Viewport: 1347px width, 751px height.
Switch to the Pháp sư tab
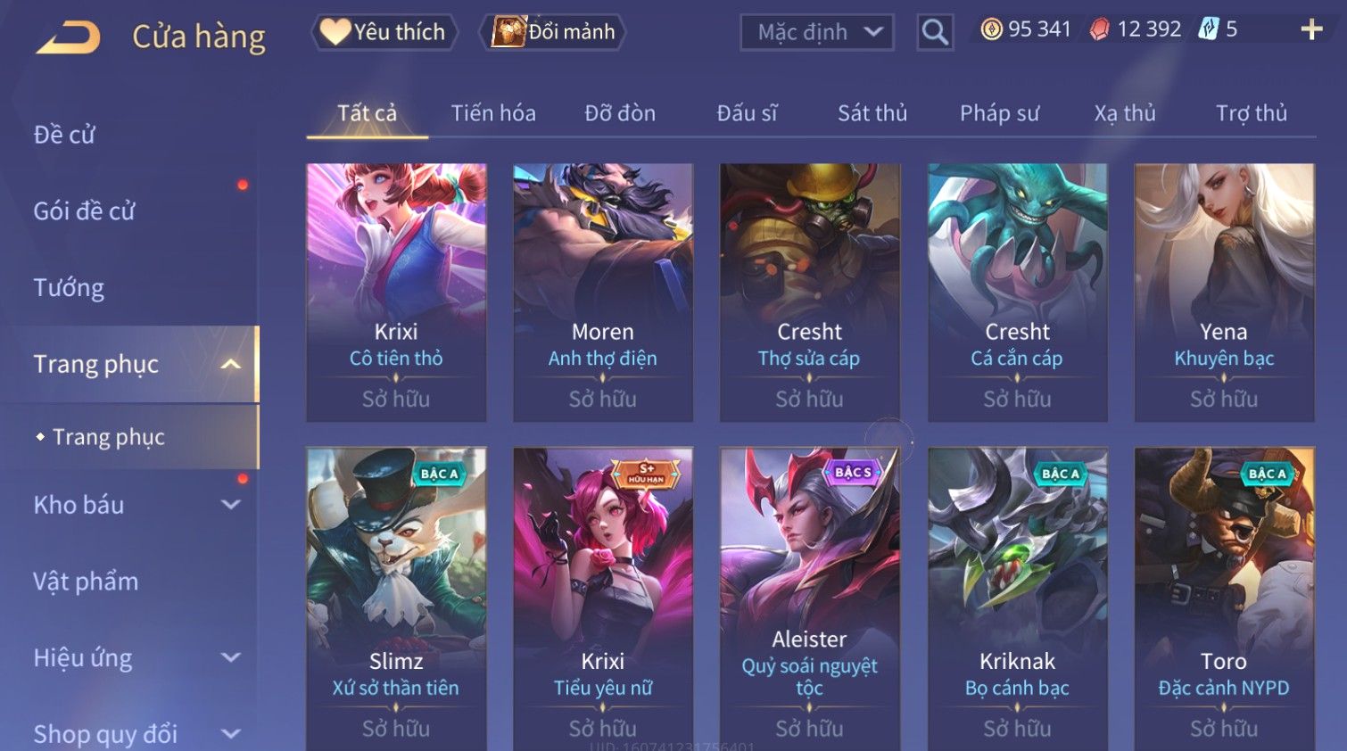pyautogui.click(x=999, y=113)
